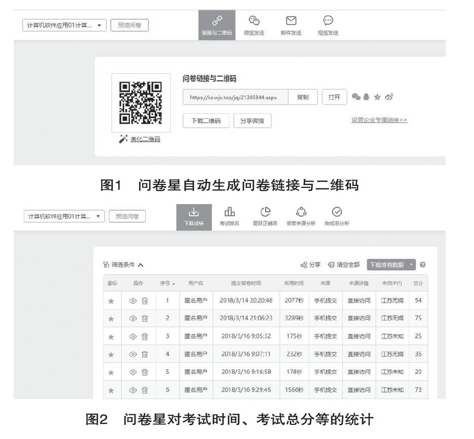Click 打开 to open questionnaire link
Screen dimensions: 474x439
click(334, 97)
